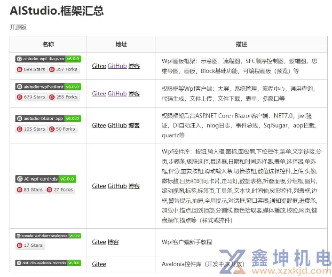
Task: Open Gitee link in avalonia-controls row
Action: click(x=99, y=264)
